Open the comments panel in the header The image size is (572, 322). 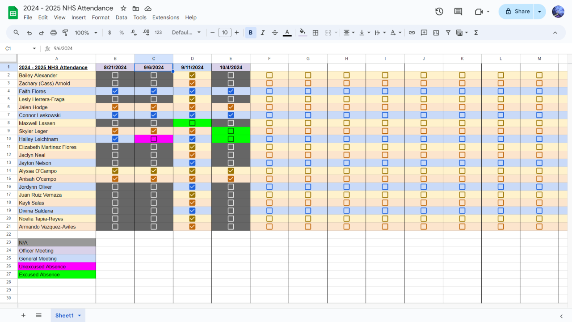[x=458, y=12]
